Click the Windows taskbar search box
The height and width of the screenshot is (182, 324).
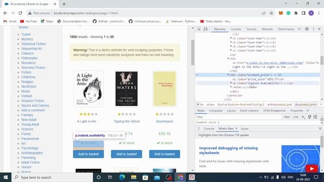[x=52, y=177]
